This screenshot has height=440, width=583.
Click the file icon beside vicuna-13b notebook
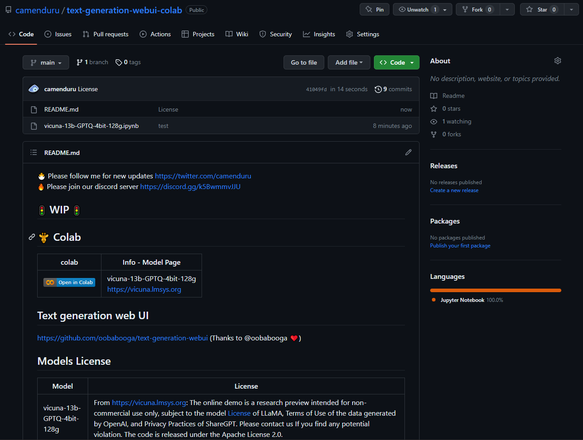click(x=34, y=126)
